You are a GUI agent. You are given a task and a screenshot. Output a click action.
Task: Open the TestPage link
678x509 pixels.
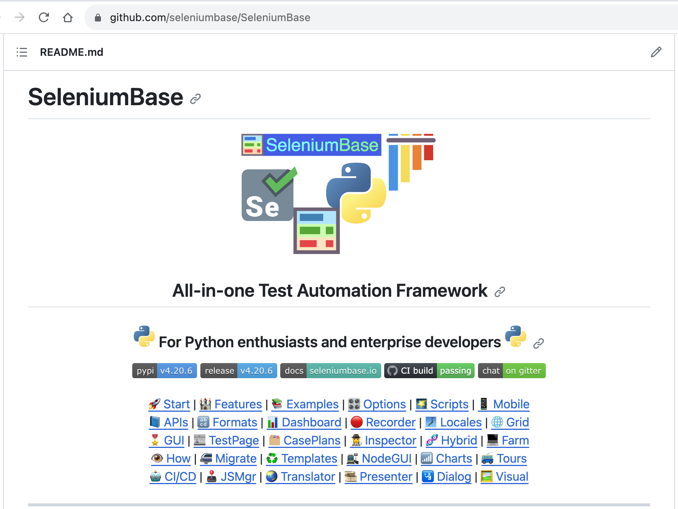coord(226,440)
